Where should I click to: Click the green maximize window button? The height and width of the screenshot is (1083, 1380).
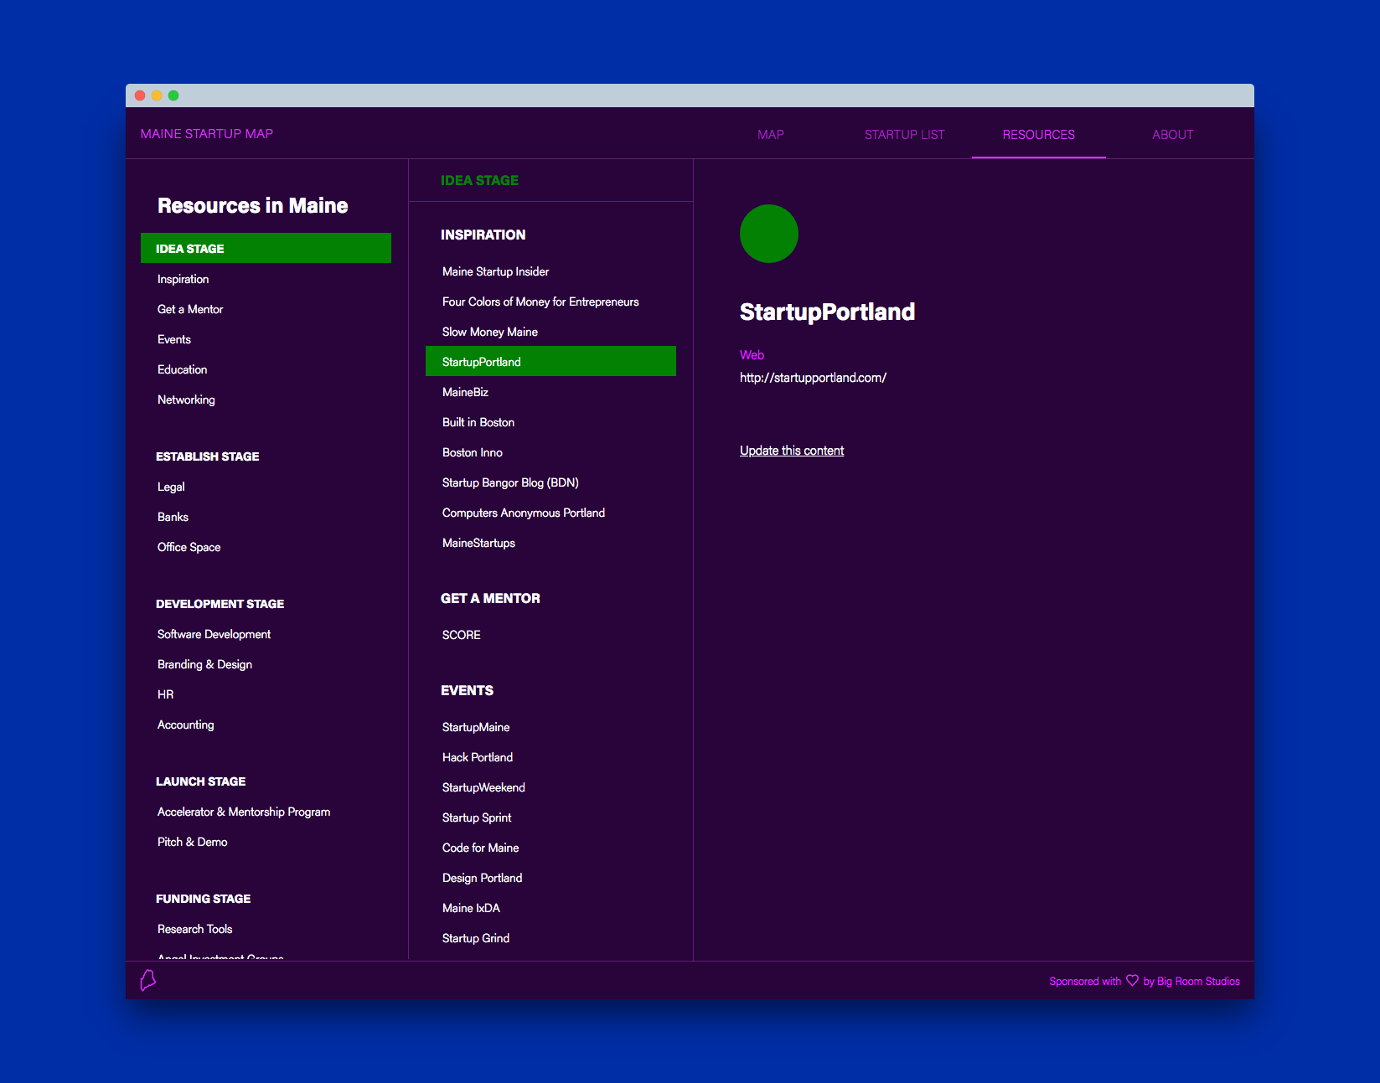point(173,95)
